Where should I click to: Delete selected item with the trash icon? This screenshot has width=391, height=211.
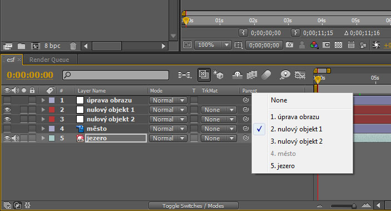73,46
